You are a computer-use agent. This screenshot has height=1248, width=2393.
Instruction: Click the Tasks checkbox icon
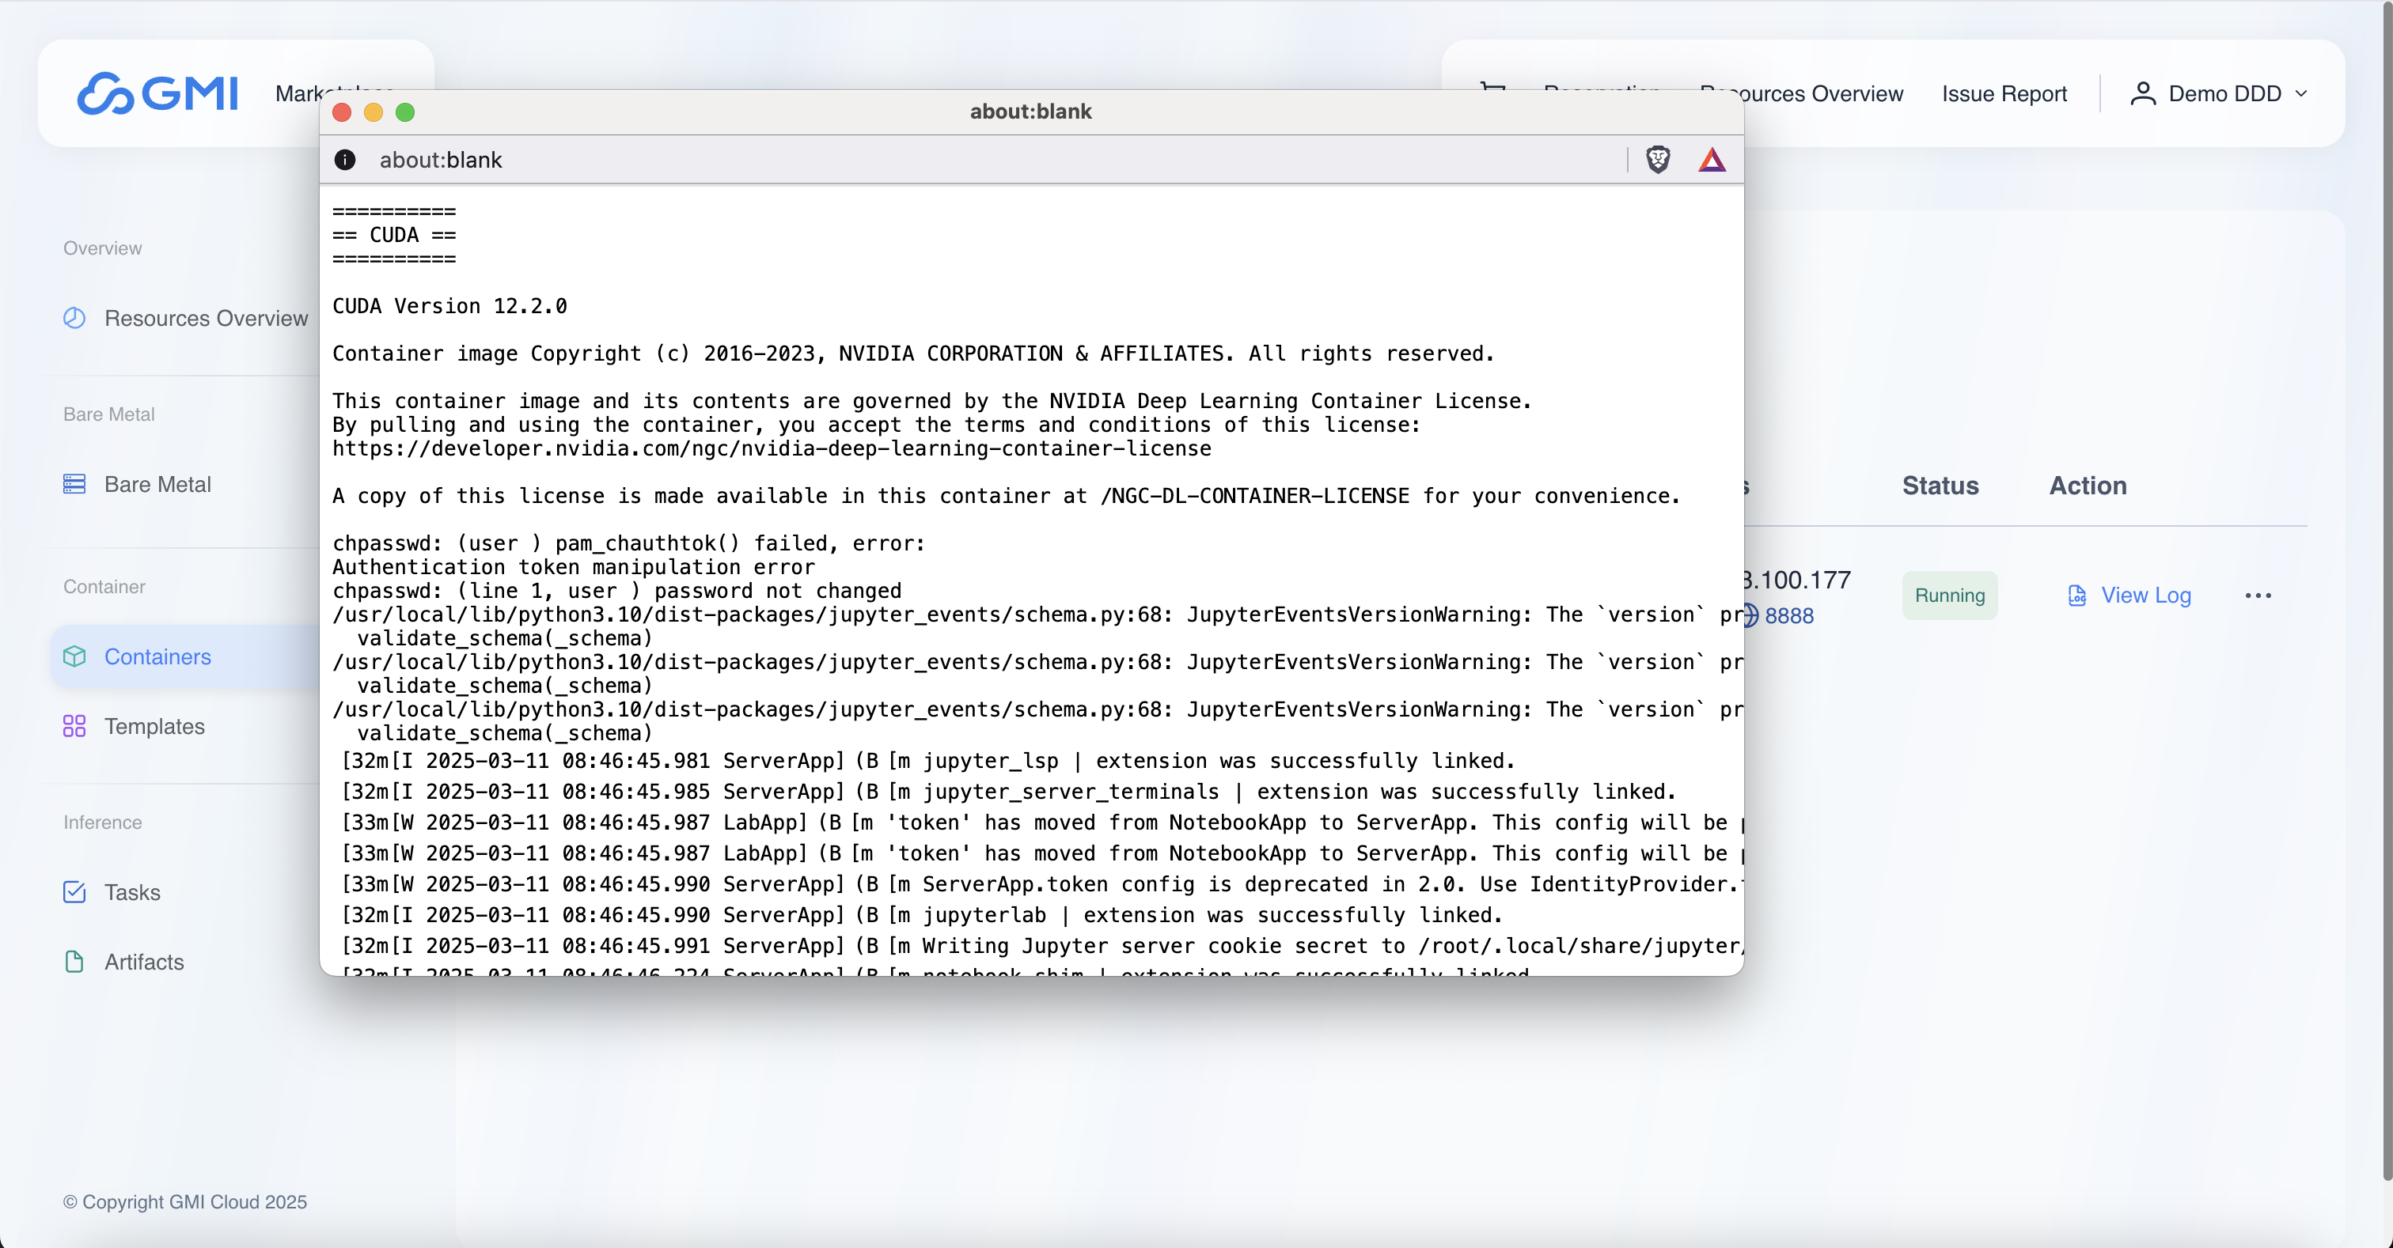click(74, 892)
